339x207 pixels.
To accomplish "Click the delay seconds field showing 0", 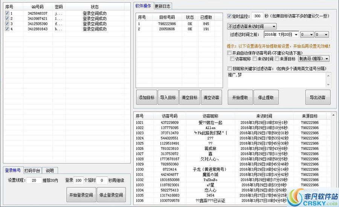I will coord(102,180).
